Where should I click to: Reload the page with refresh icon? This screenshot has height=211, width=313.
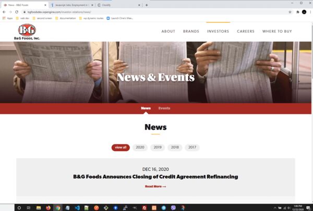coord(17,12)
